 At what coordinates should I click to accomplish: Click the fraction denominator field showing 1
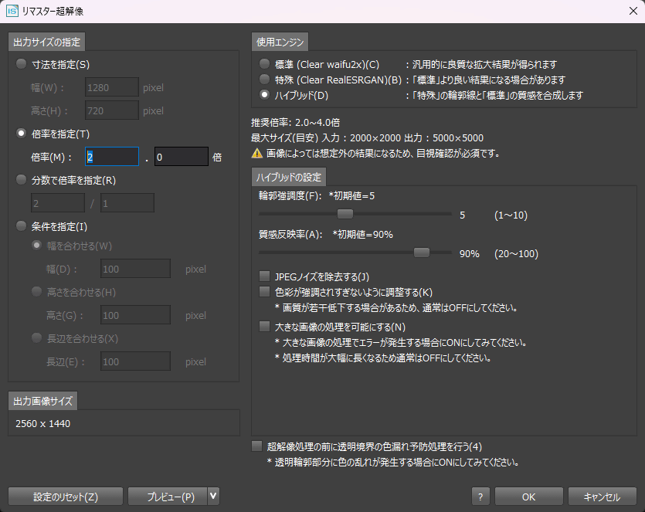coord(127,203)
